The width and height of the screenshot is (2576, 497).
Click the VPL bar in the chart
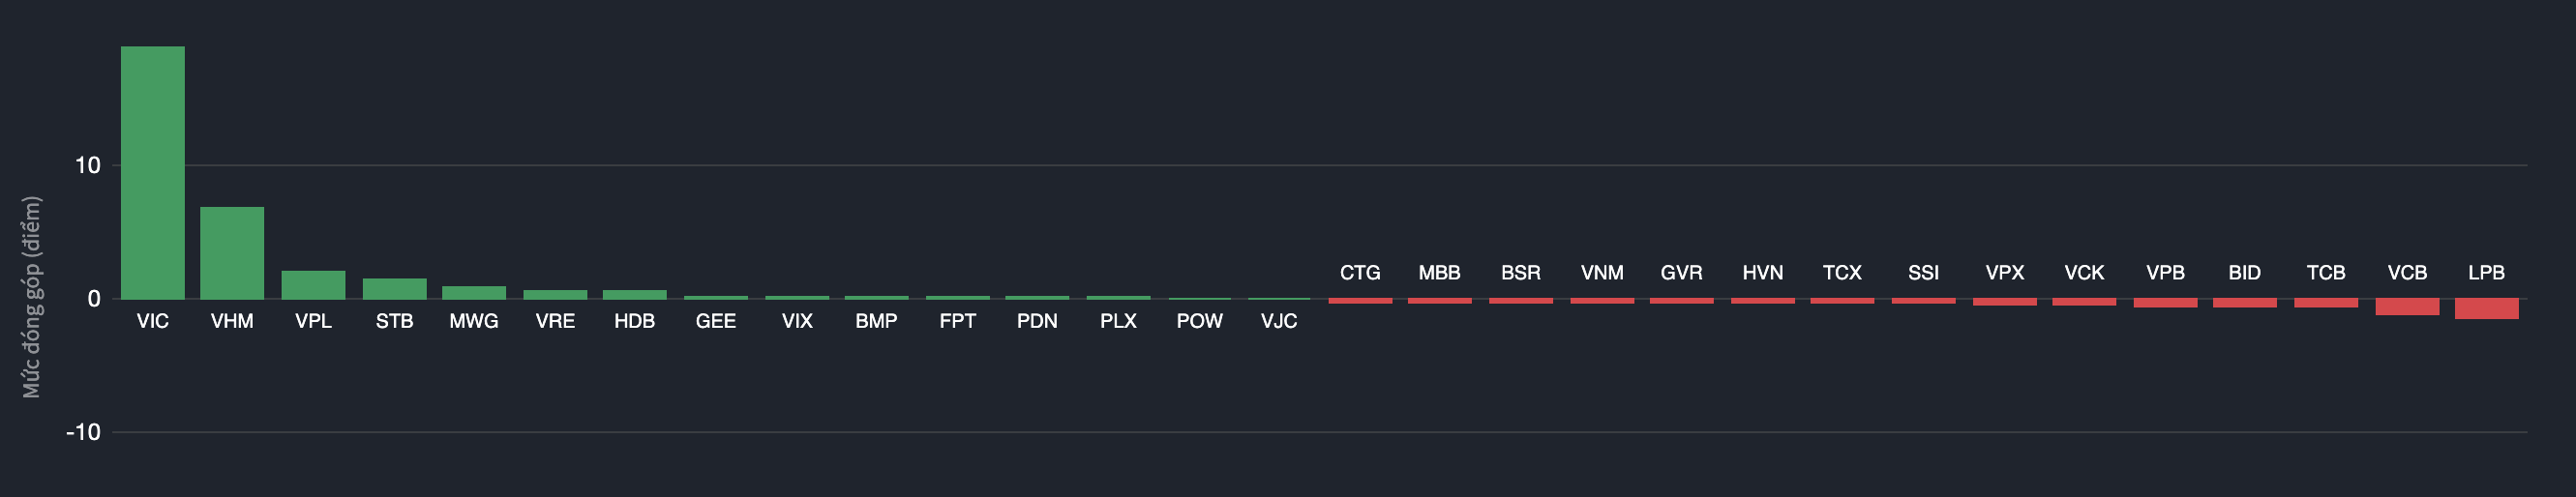(313, 285)
